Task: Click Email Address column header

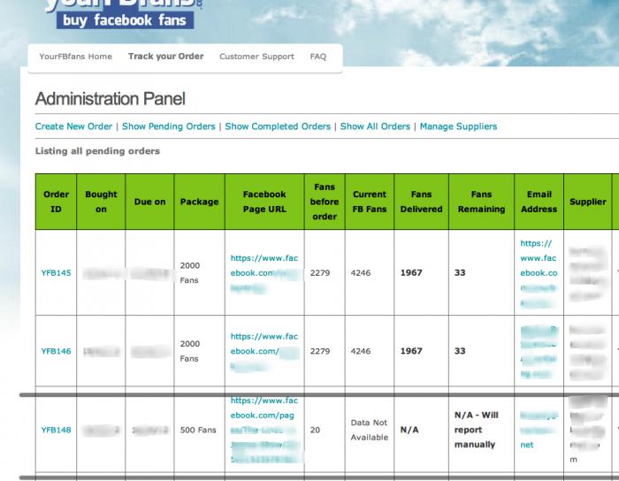Action: tap(539, 202)
